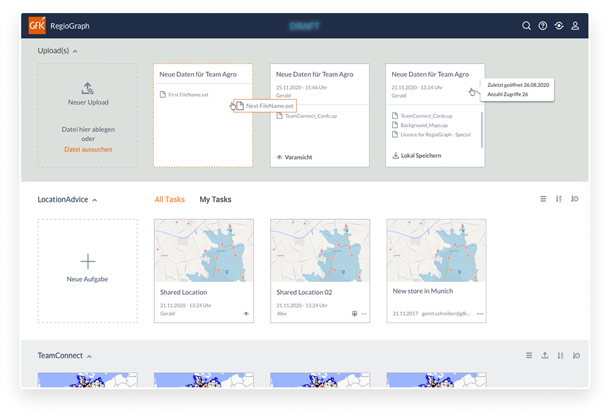Click the team share icon on Shared Location 02
The height and width of the screenshot is (417, 610).
pyautogui.click(x=355, y=314)
